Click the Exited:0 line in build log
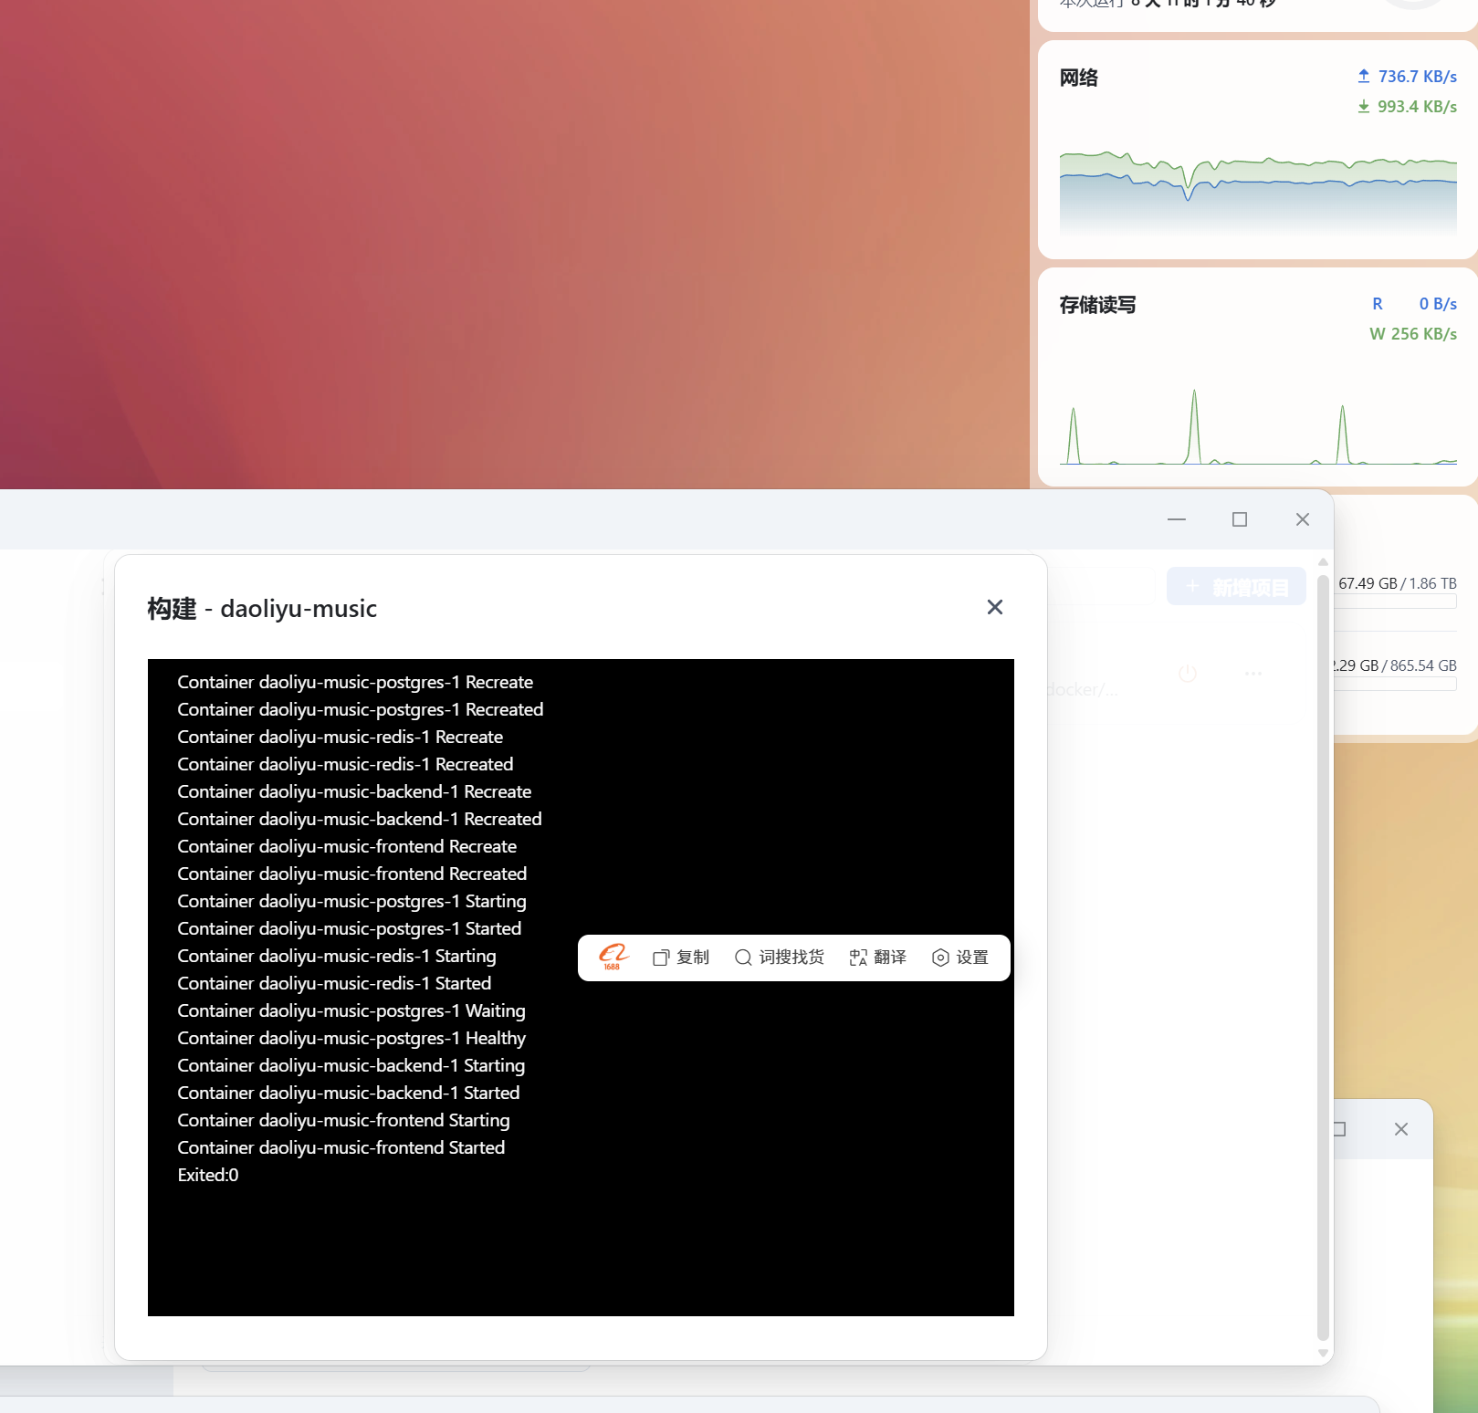Viewport: 1478px width, 1413px height. click(x=208, y=1175)
